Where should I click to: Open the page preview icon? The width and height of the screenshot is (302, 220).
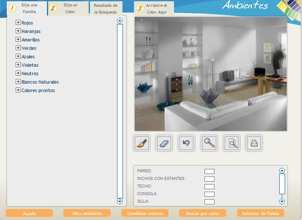point(232,143)
